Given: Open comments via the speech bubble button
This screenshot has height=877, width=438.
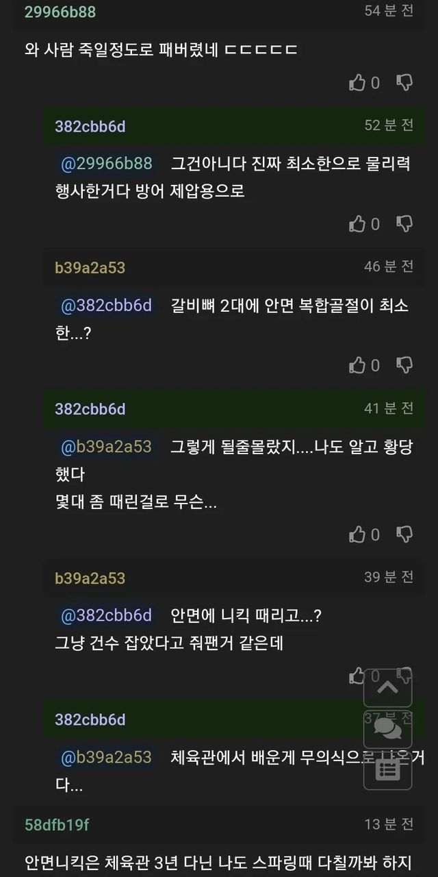Looking at the screenshot, I should pos(387,728).
